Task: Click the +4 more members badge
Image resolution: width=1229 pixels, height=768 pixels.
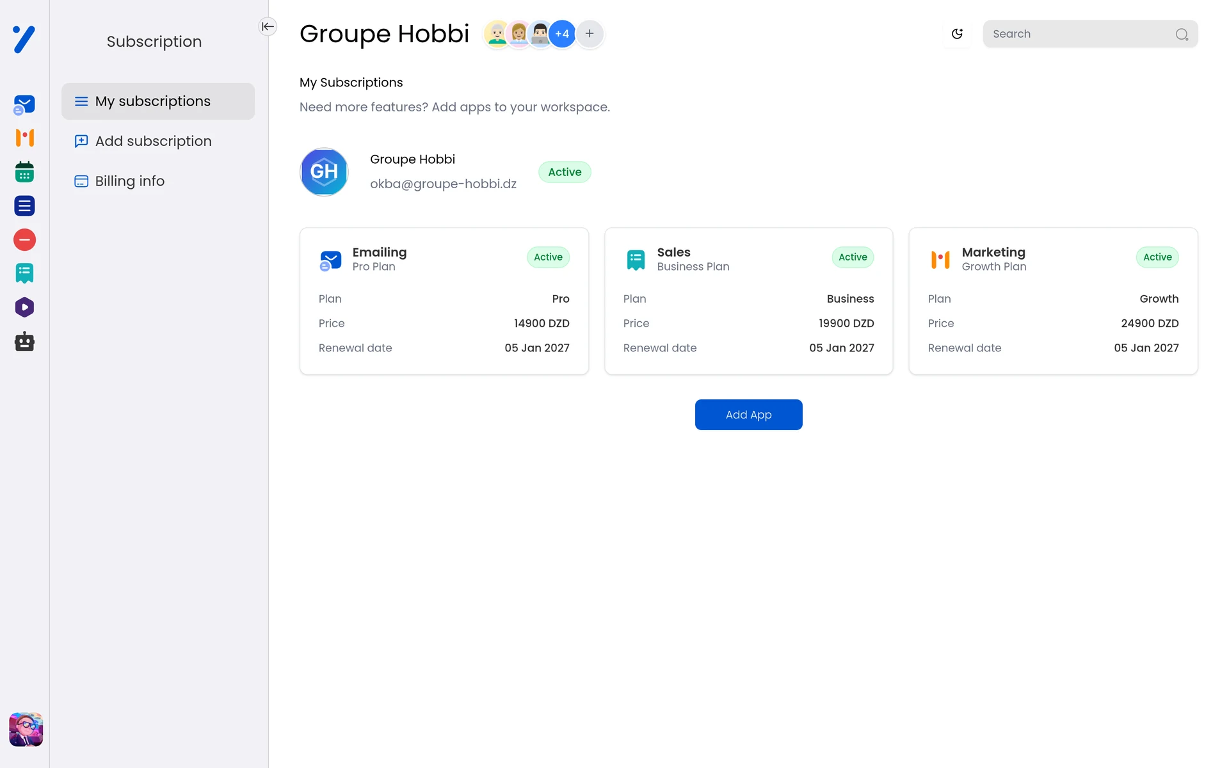Action: click(562, 34)
